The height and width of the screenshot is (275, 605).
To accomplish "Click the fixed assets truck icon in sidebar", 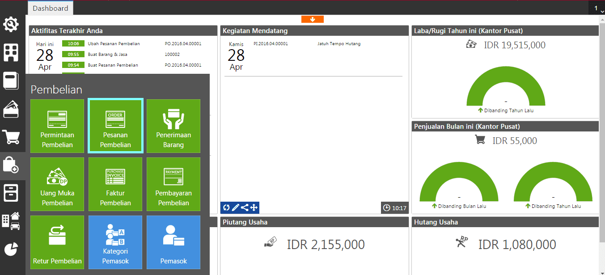I will [12, 221].
